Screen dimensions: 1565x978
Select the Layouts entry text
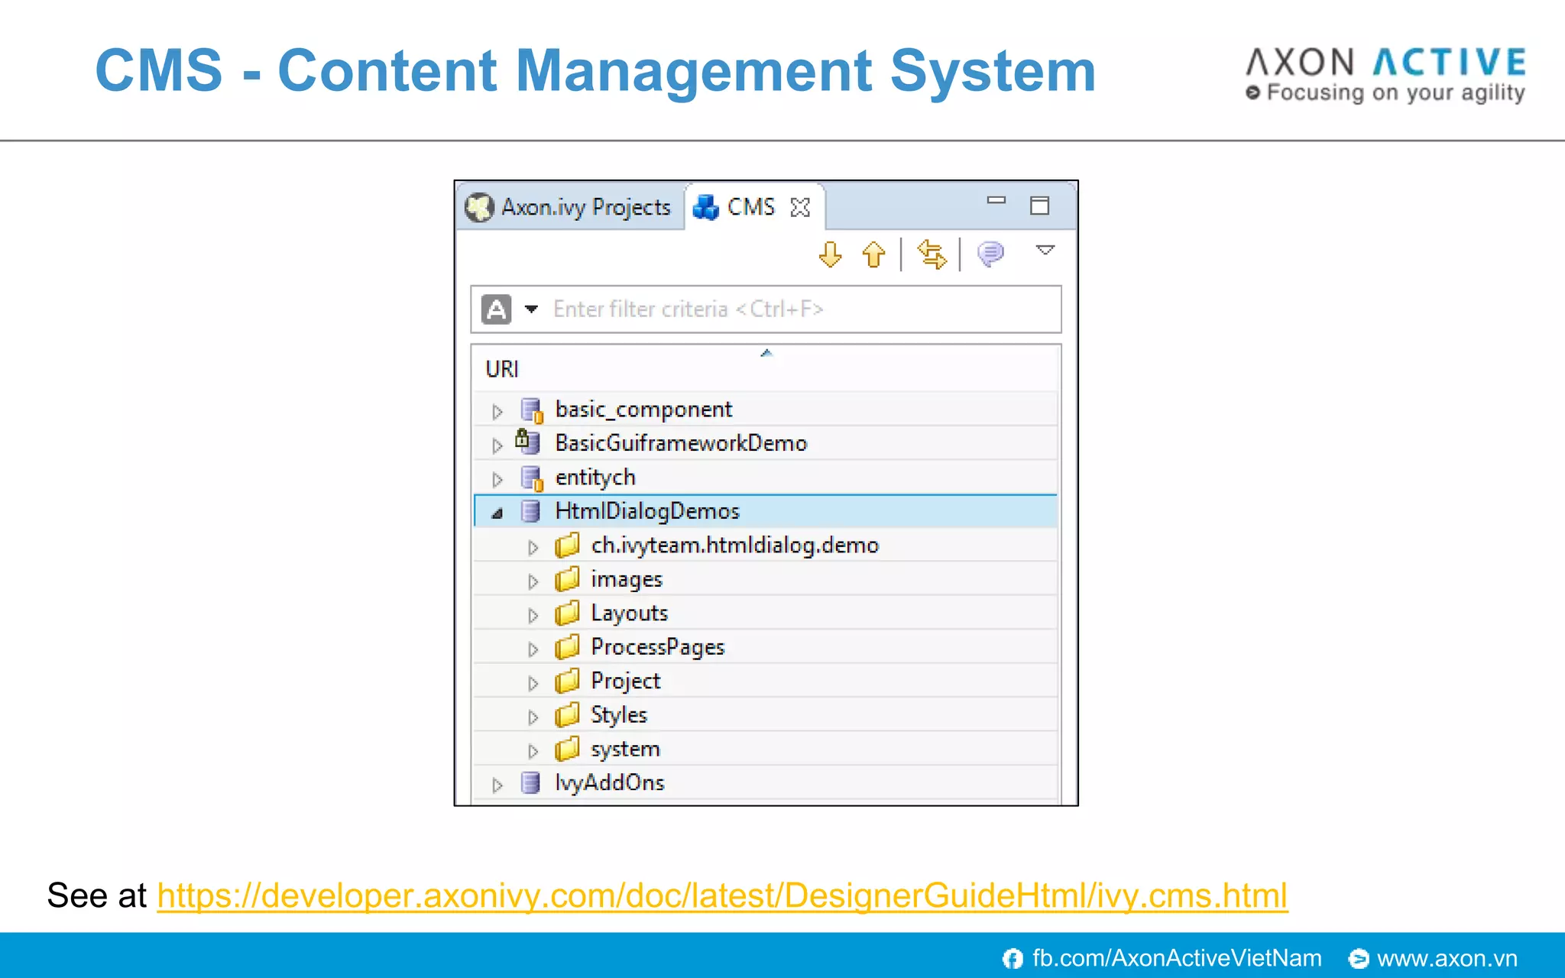(629, 614)
